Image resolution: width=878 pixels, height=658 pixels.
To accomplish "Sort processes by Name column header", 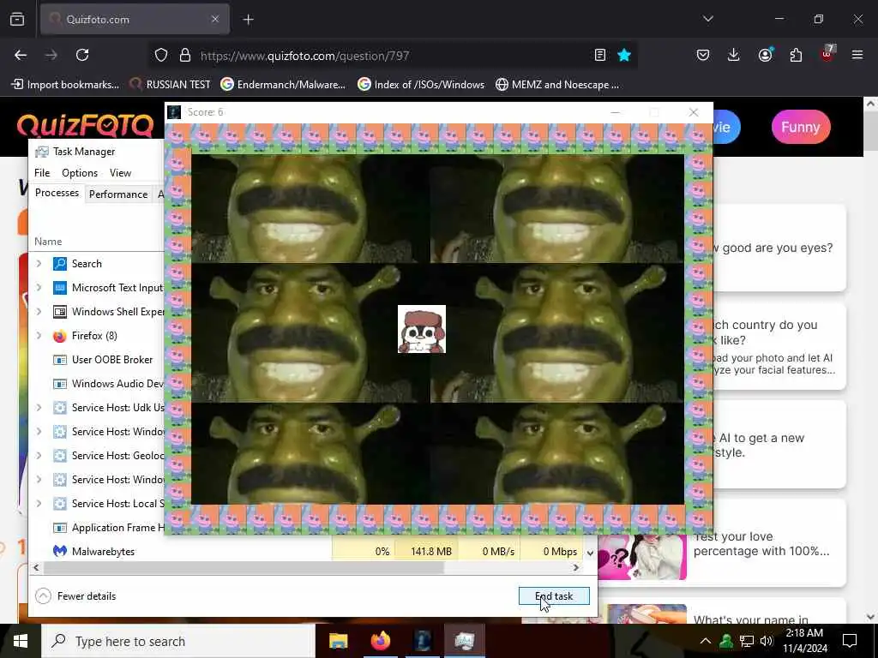I will pos(48,241).
